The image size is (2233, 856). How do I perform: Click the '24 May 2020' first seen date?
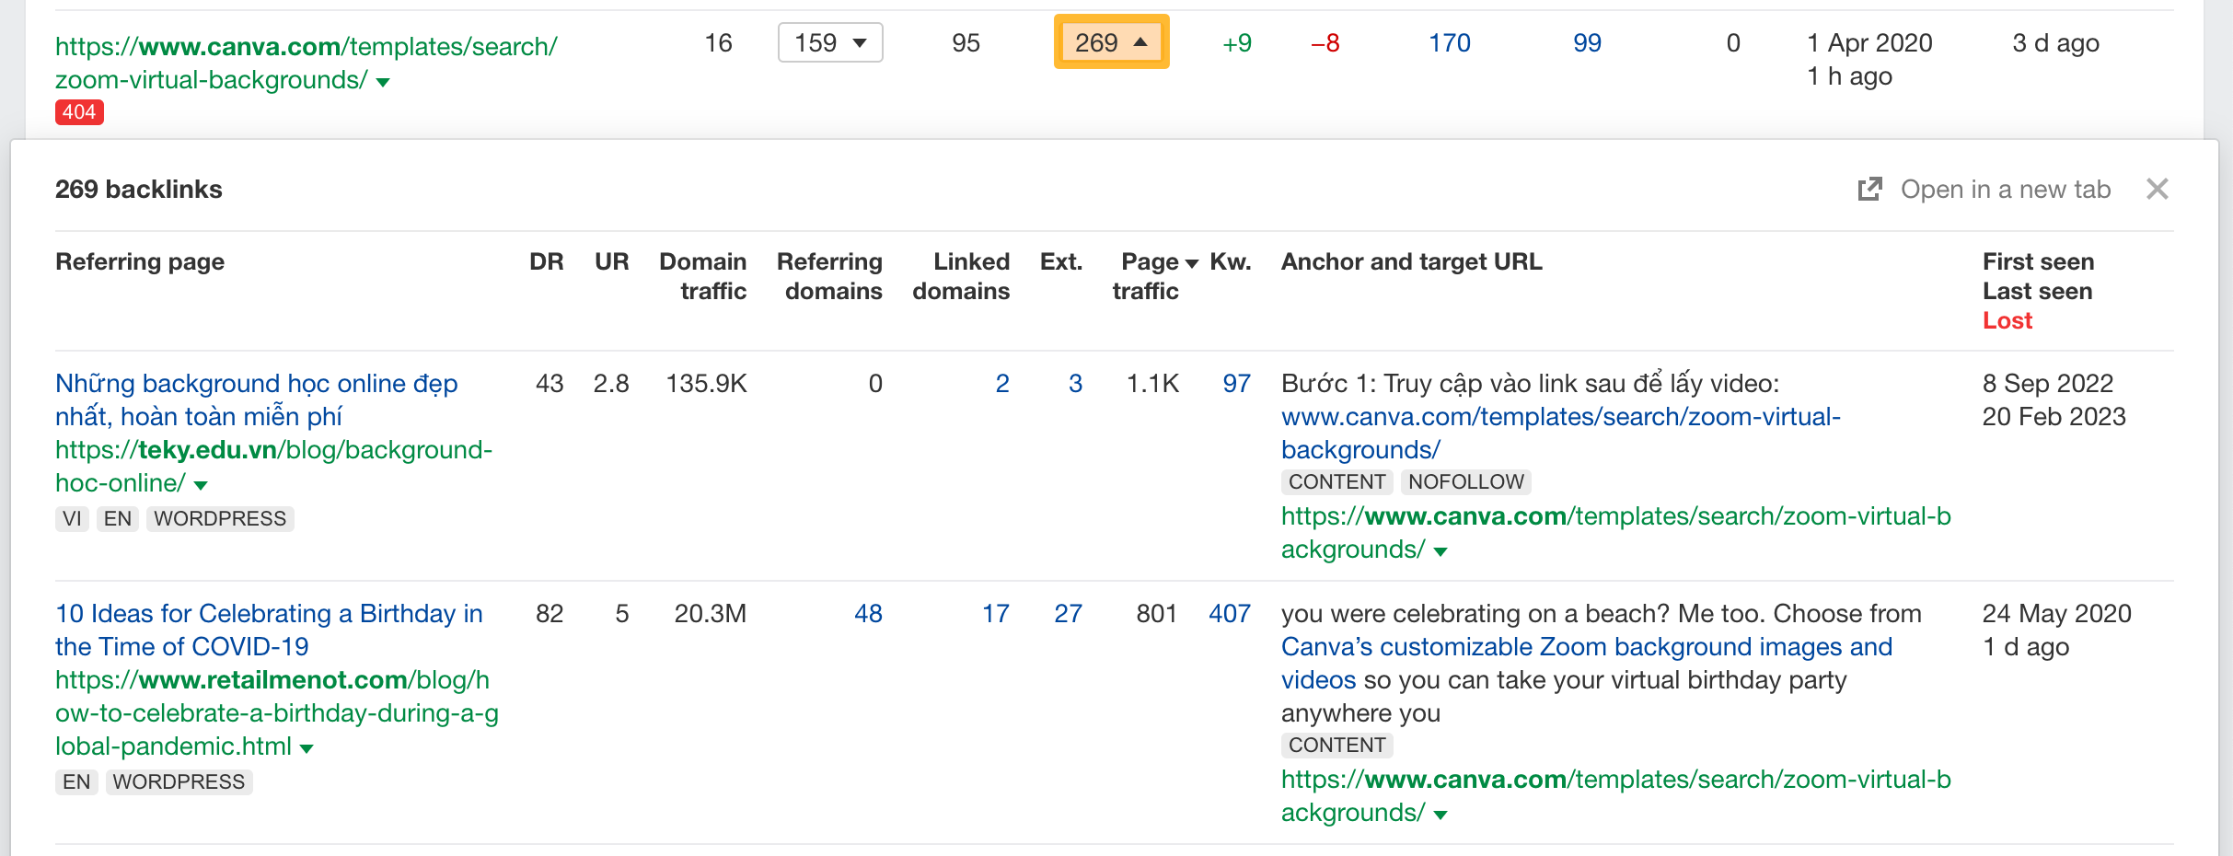(x=2056, y=613)
